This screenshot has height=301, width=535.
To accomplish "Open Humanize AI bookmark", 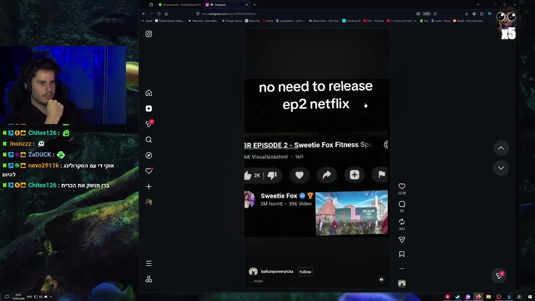I will (352, 21).
